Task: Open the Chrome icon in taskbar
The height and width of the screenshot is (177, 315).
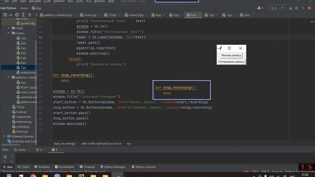Action: (33, 176)
